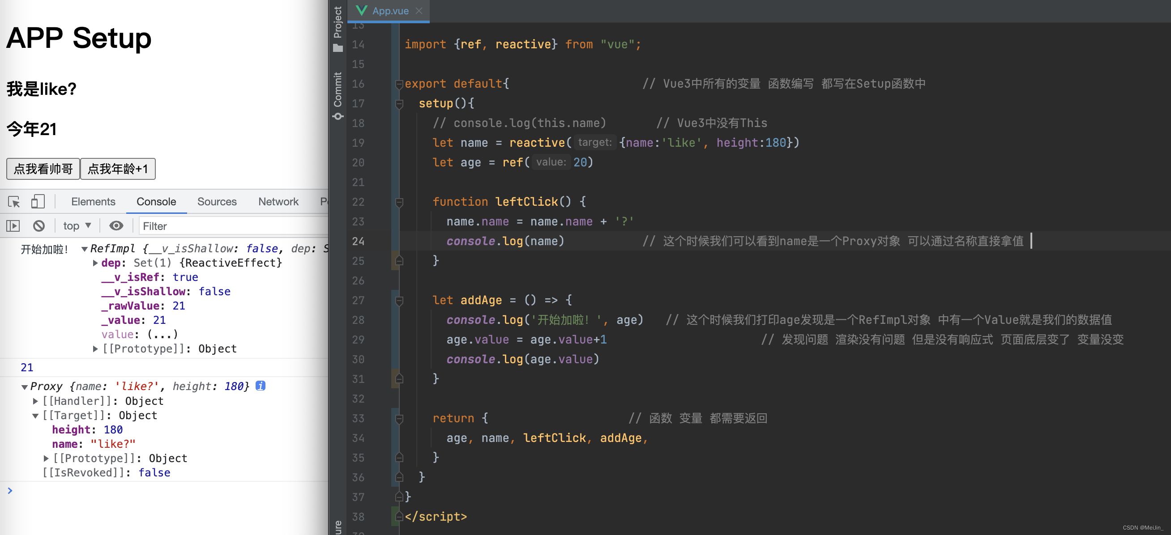Image resolution: width=1171 pixels, height=535 pixels.
Task: Fold export default block at line 16
Action: (x=399, y=84)
